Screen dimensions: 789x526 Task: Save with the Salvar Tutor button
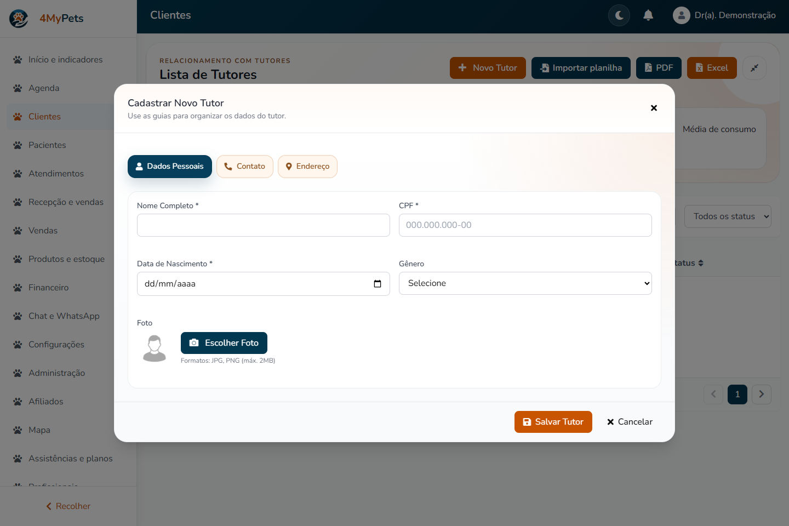click(x=553, y=422)
